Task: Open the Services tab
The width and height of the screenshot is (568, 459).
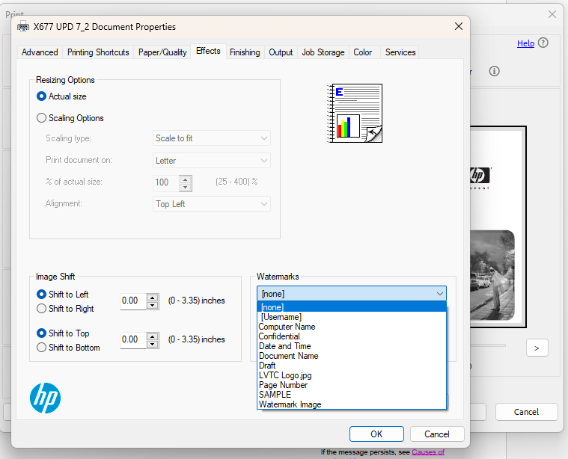Action: (x=400, y=52)
